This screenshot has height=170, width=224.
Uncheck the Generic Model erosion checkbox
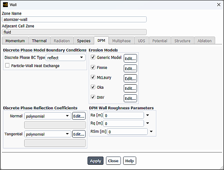click(93, 57)
